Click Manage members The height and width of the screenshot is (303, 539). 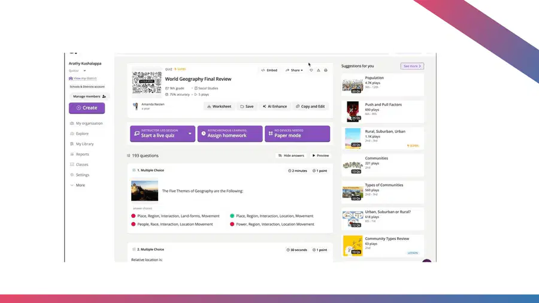point(89,96)
